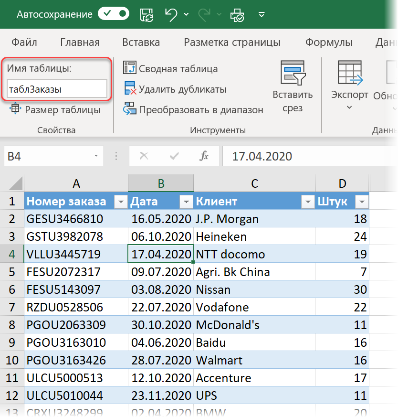This screenshot has height=417, width=398.
Task: Click the formula bar Cancel X icon
Action: pos(144,156)
